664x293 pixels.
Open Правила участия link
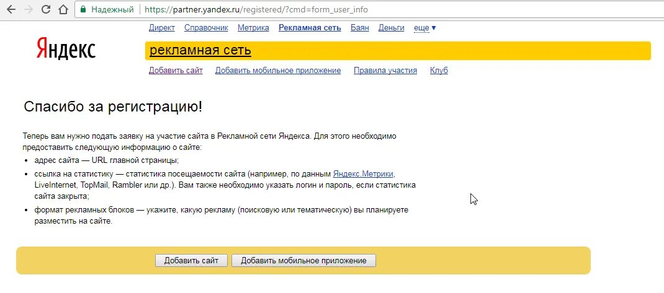pyautogui.click(x=385, y=71)
